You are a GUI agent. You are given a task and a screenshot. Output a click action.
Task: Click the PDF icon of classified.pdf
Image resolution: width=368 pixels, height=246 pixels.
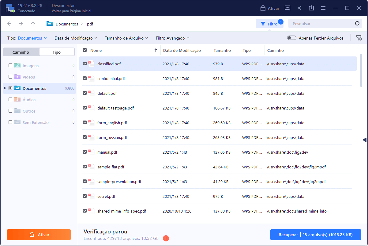point(91,64)
